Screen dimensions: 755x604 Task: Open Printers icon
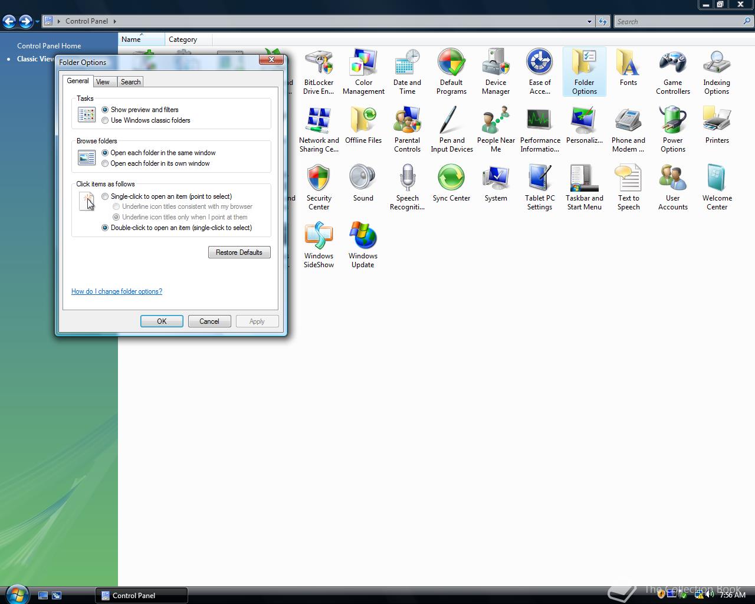(717, 126)
